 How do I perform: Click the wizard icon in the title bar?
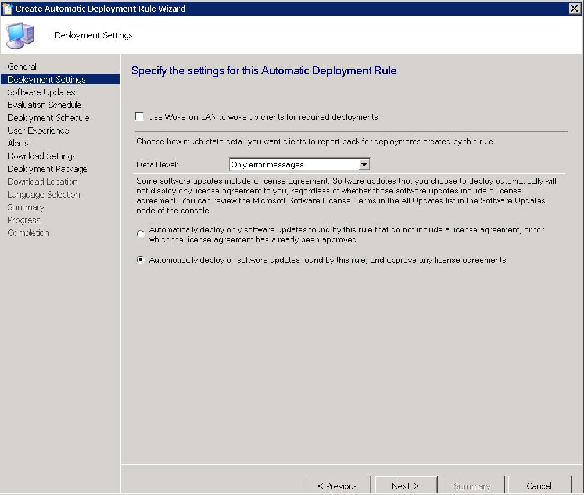coord(8,8)
